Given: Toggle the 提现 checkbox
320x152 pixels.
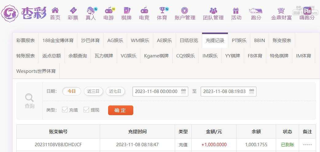Looking at the screenshot, I should (x=86, y=110).
